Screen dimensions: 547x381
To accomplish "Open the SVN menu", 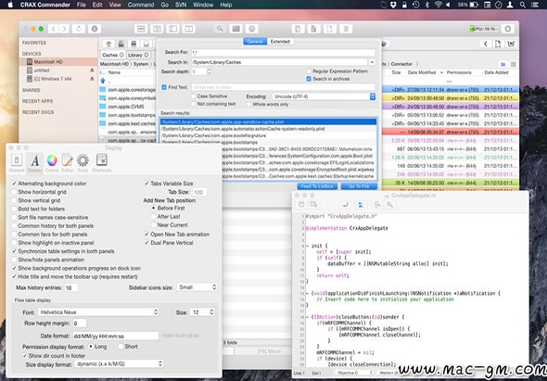I will (x=181, y=5).
